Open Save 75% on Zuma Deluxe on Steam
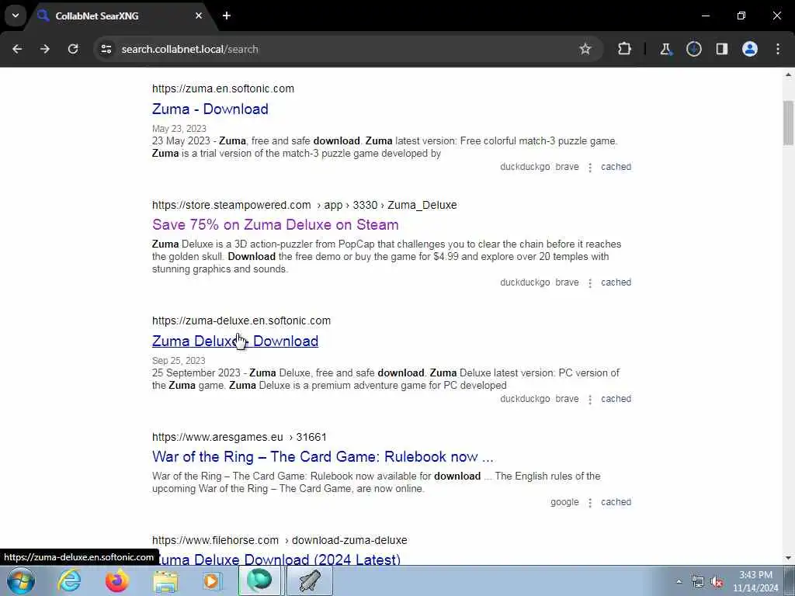The width and height of the screenshot is (795, 596). click(x=276, y=224)
